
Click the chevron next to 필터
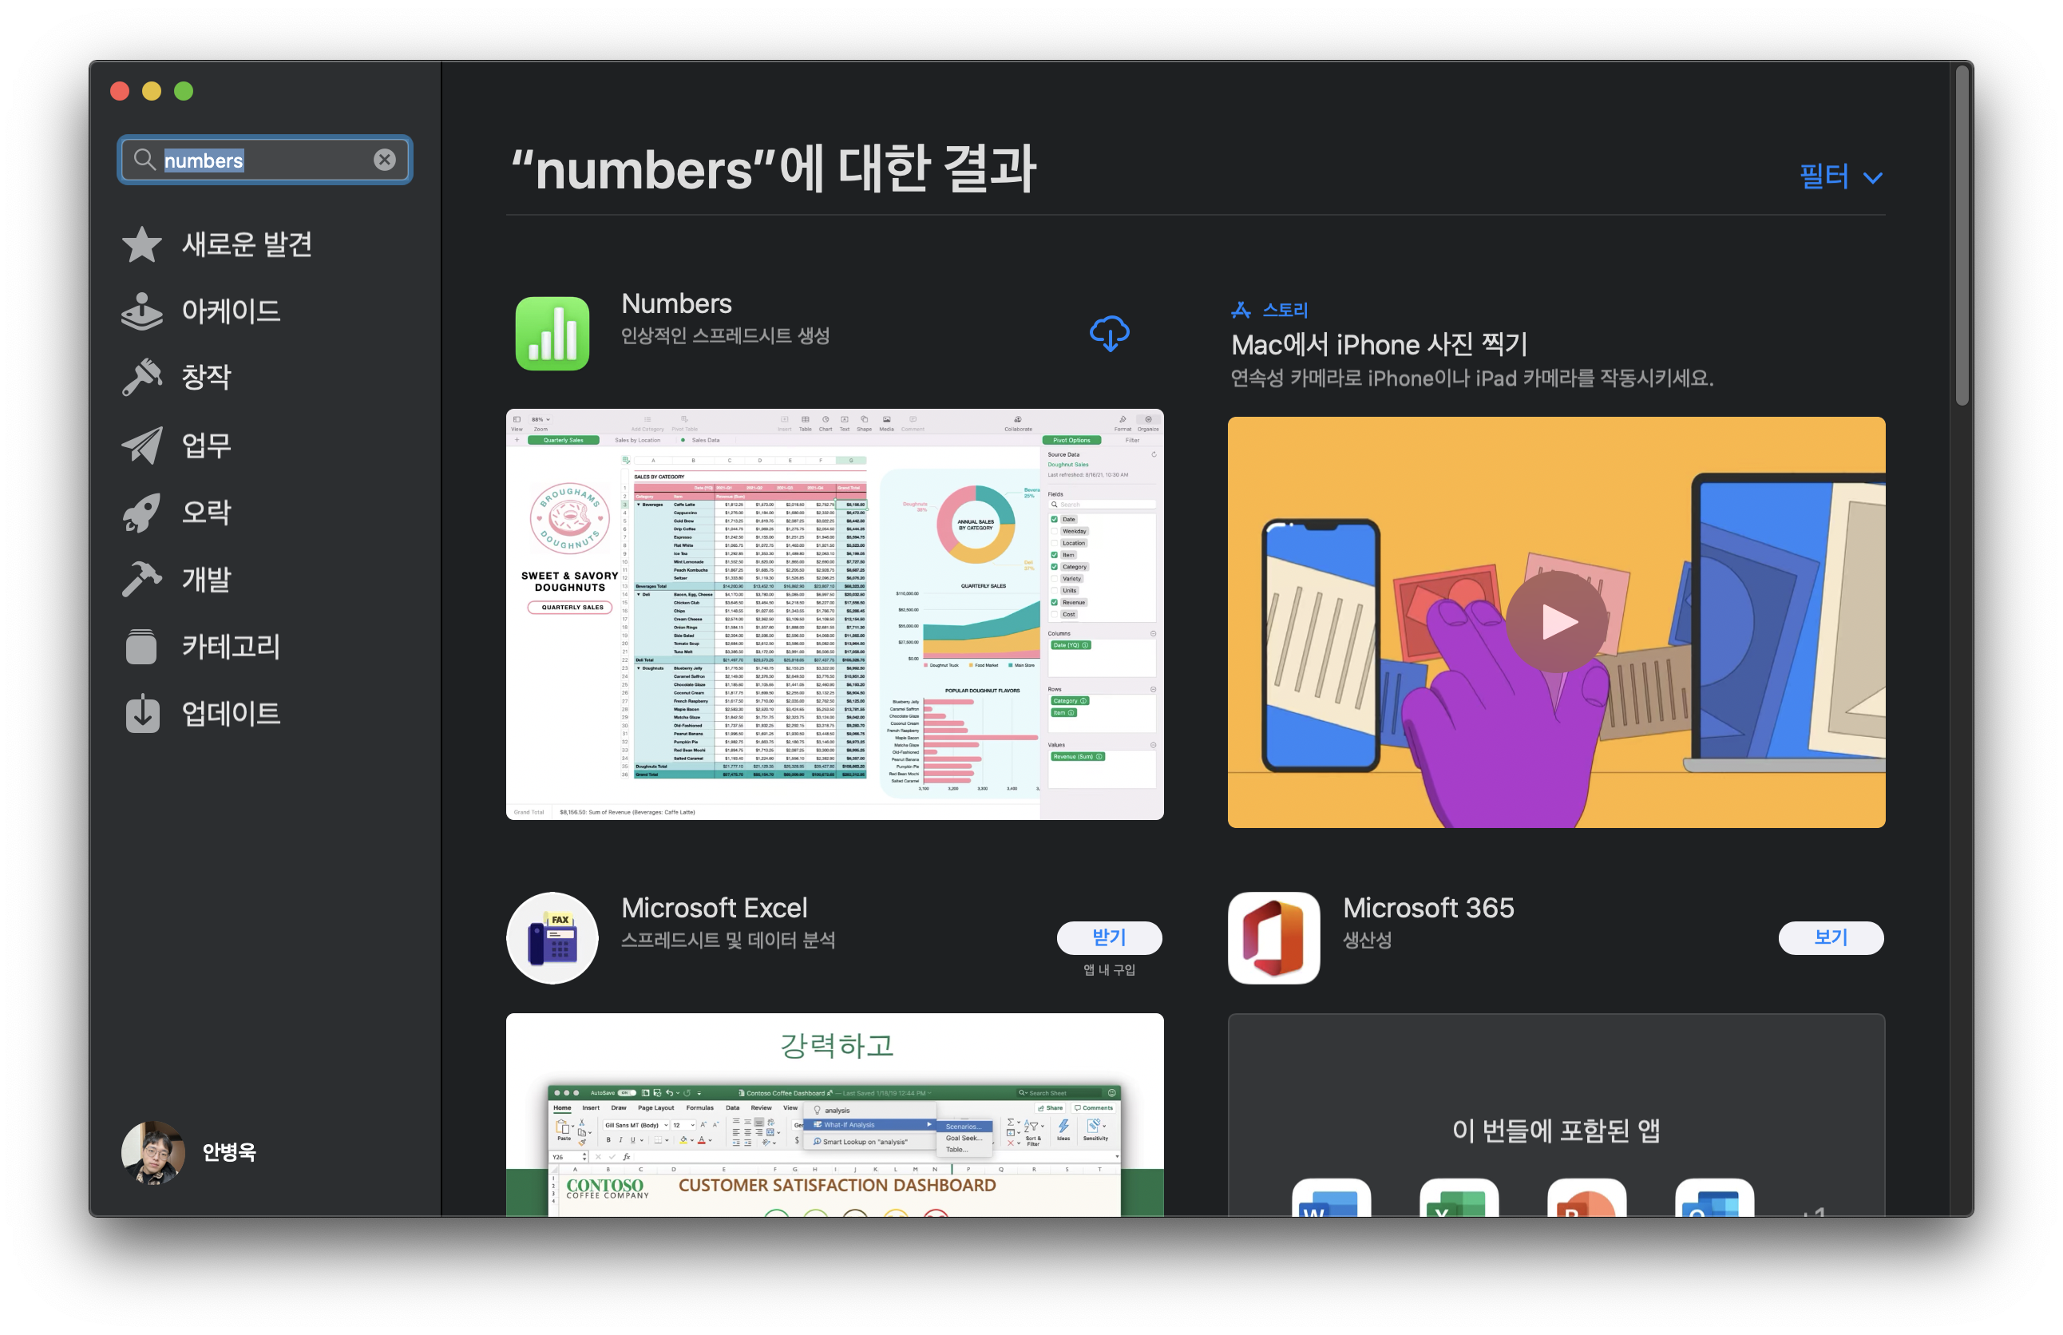click(1873, 179)
